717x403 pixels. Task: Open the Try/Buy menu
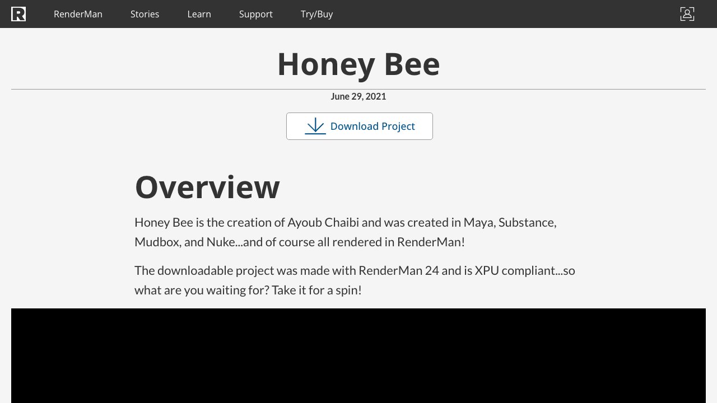316,14
